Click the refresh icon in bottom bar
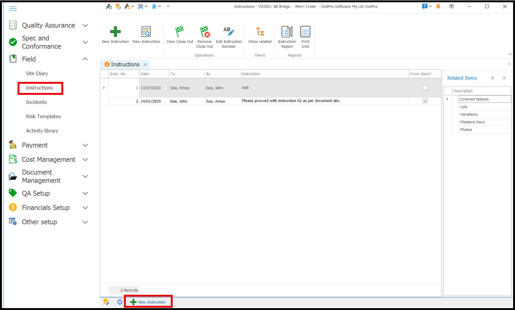515x310 pixels. click(x=120, y=302)
